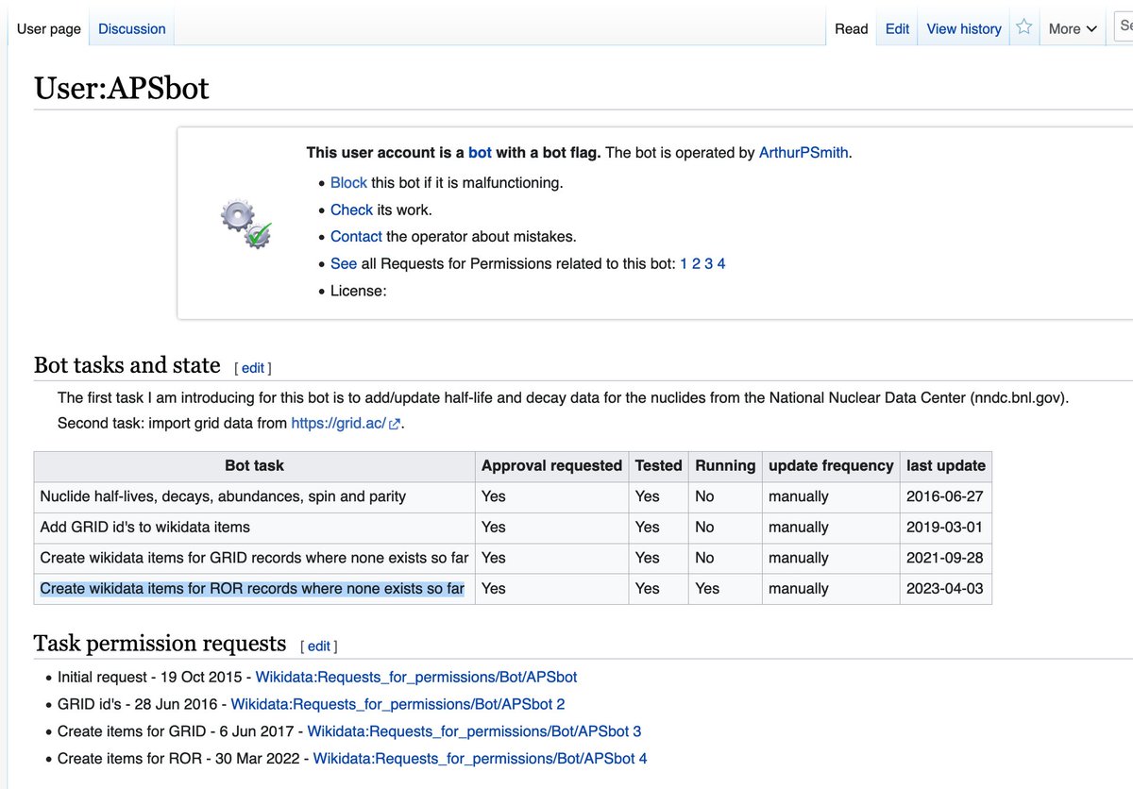Select the Add GRID id's task cell
Viewport: 1133px width, 789px height.
point(254,527)
